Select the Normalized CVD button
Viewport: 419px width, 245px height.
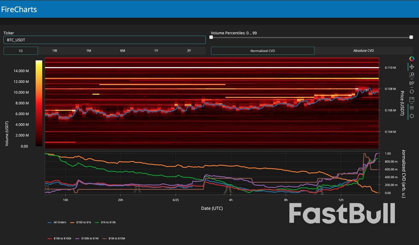[262, 51]
